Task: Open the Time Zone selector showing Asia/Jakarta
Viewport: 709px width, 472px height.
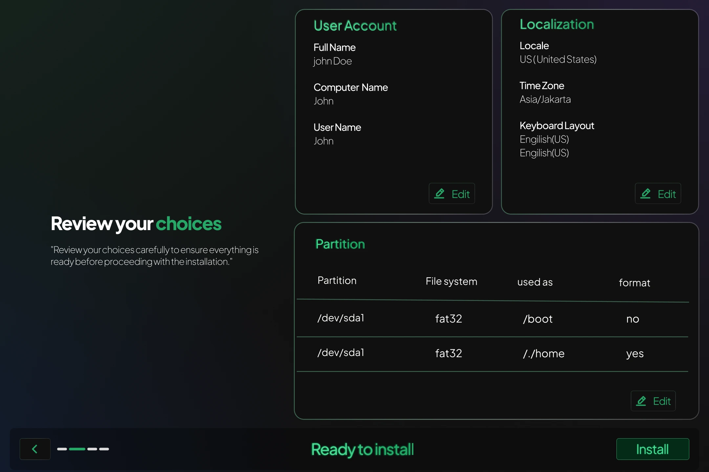Action: pos(545,99)
